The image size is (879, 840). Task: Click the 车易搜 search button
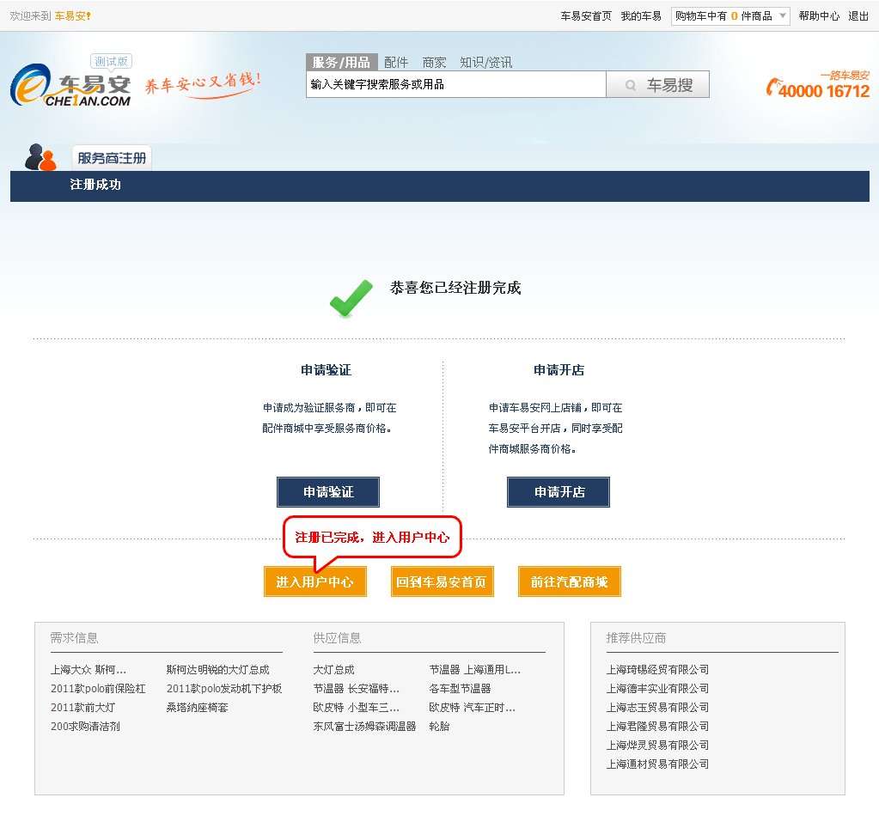pos(657,84)
